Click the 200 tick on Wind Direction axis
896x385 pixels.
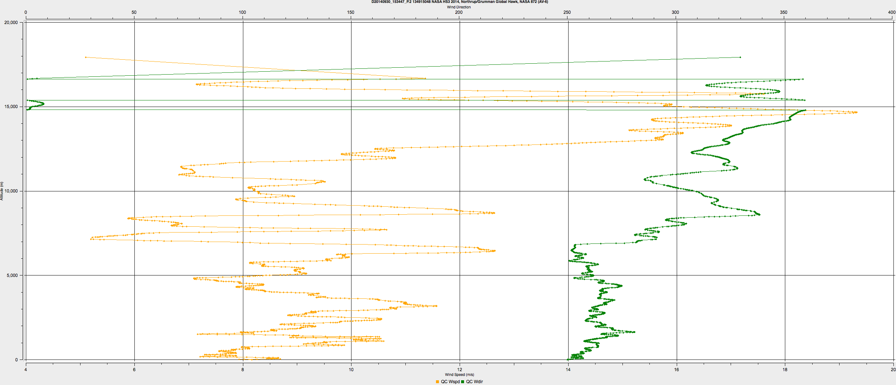tap(459, 12)
